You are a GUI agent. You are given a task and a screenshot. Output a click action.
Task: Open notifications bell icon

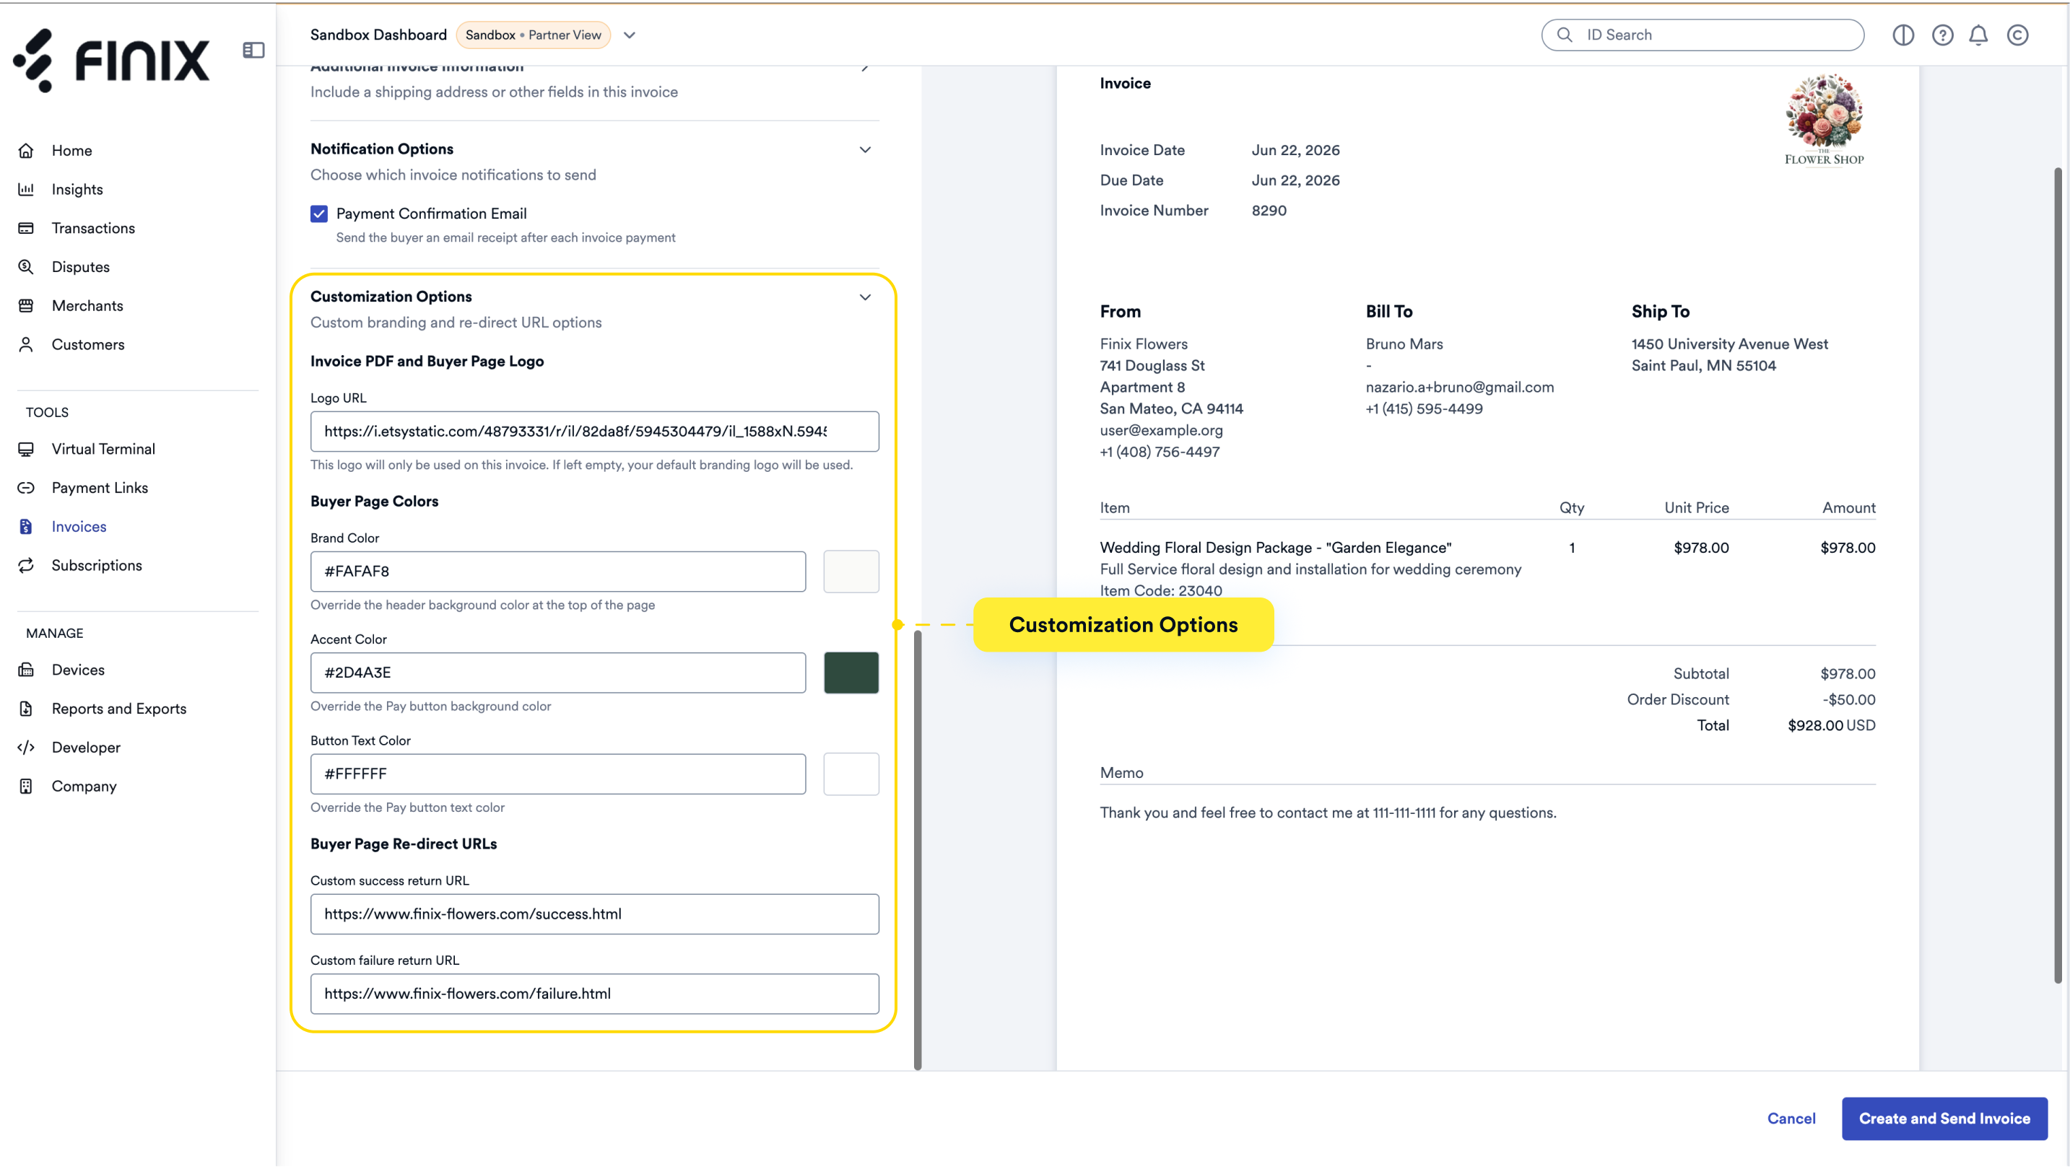click(1978, 35)
